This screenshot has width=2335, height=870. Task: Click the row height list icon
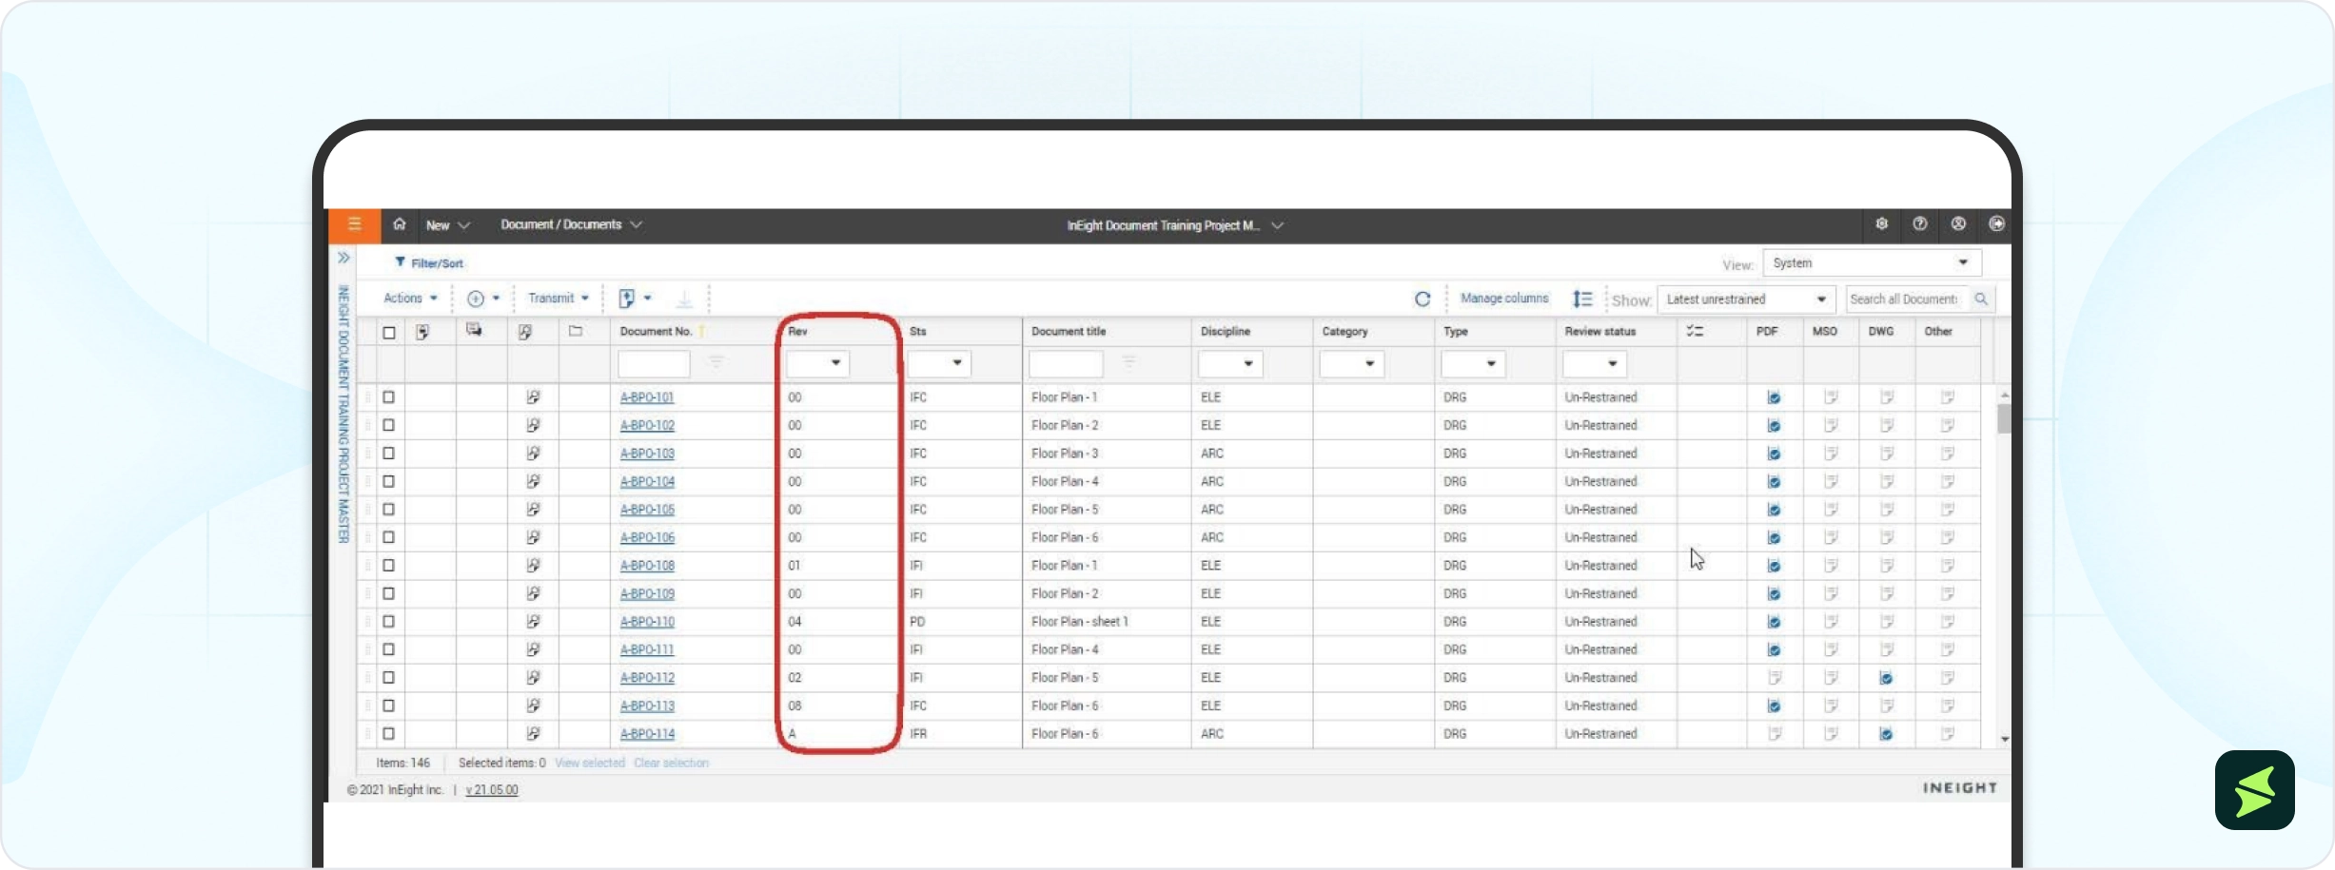(x=1582, y=299)
